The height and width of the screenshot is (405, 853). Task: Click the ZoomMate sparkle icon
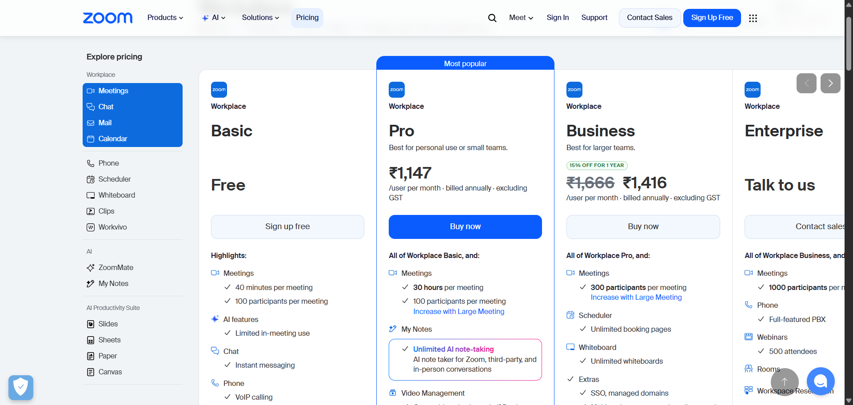pos(91,268)
